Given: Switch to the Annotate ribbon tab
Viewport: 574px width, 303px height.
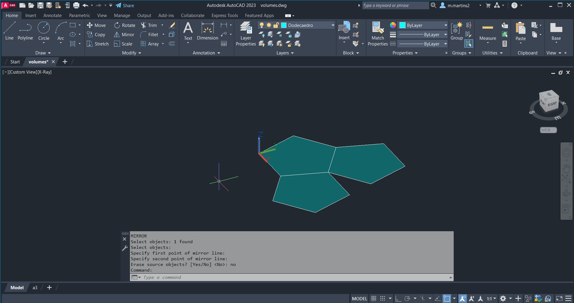Looking at the screenshot, I should coord(52,16).
